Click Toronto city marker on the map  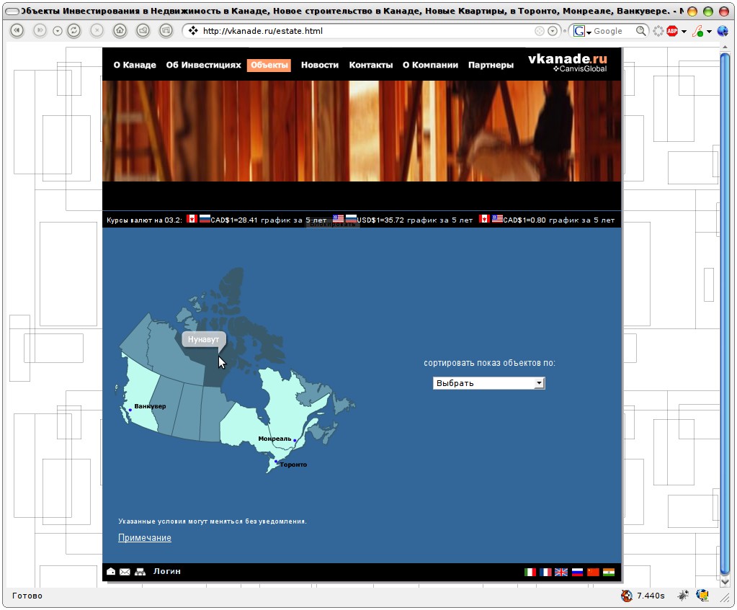(276, 462)
